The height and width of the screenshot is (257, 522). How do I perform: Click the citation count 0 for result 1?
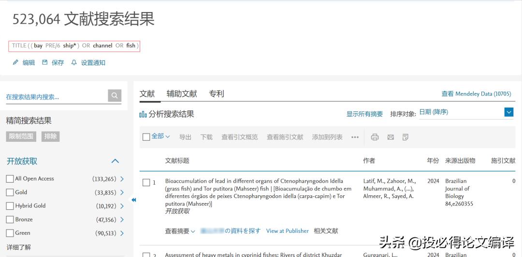(514, 181)
